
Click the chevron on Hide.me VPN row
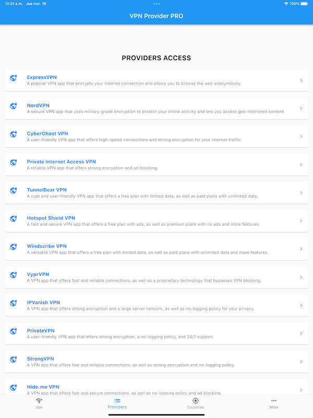click(x=301, y=390)
